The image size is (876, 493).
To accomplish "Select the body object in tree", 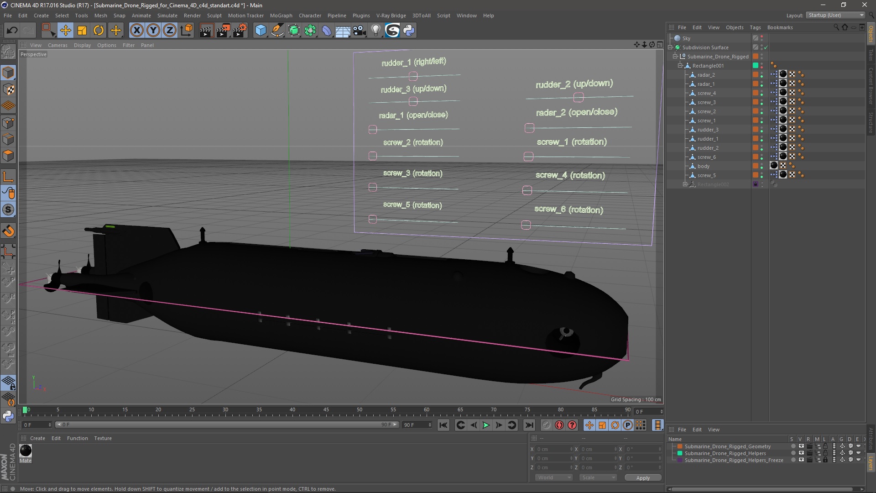I will tap(703, 166).
